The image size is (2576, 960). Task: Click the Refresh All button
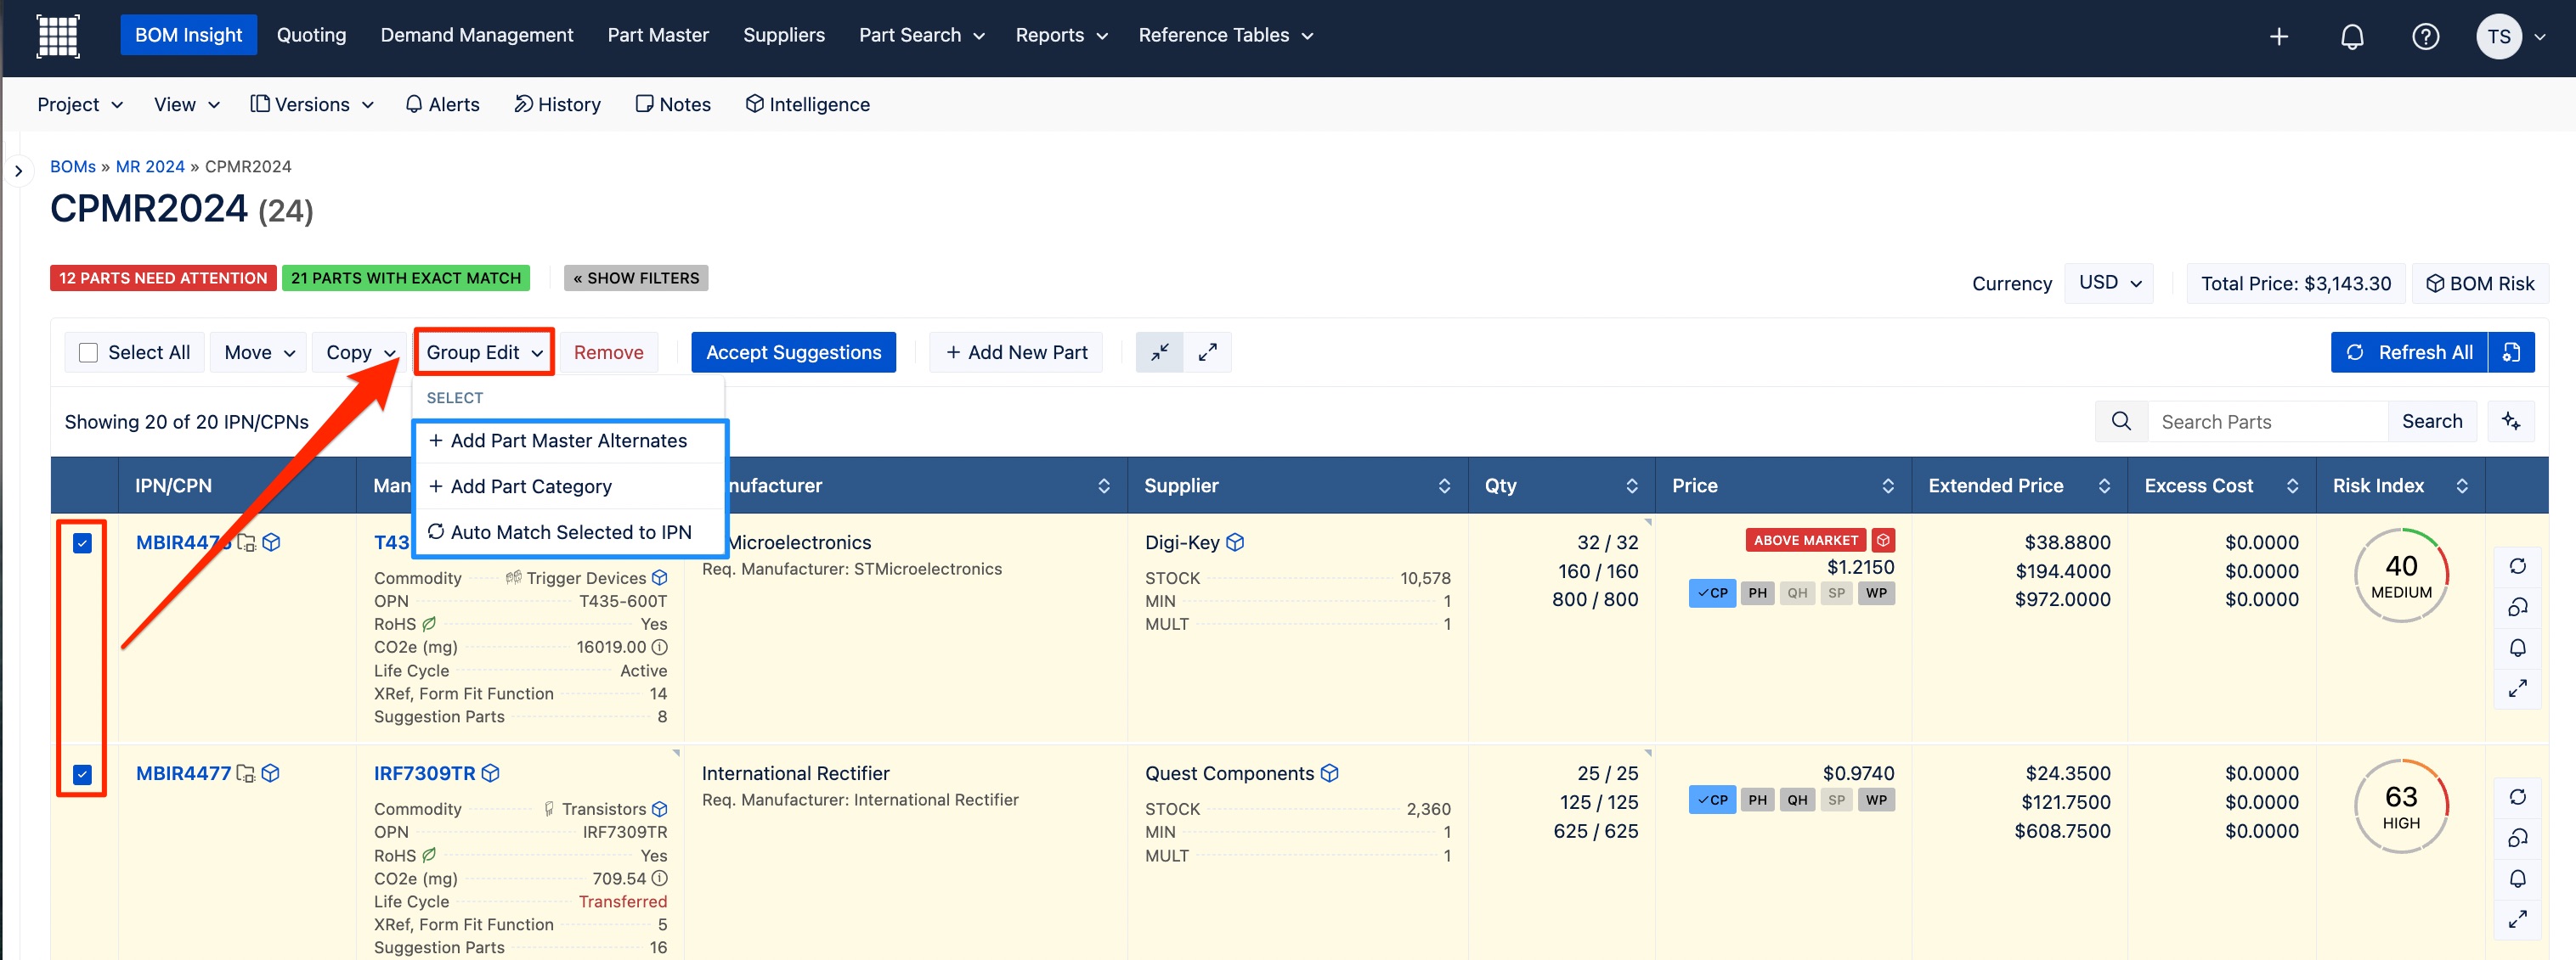[2409, 352]
